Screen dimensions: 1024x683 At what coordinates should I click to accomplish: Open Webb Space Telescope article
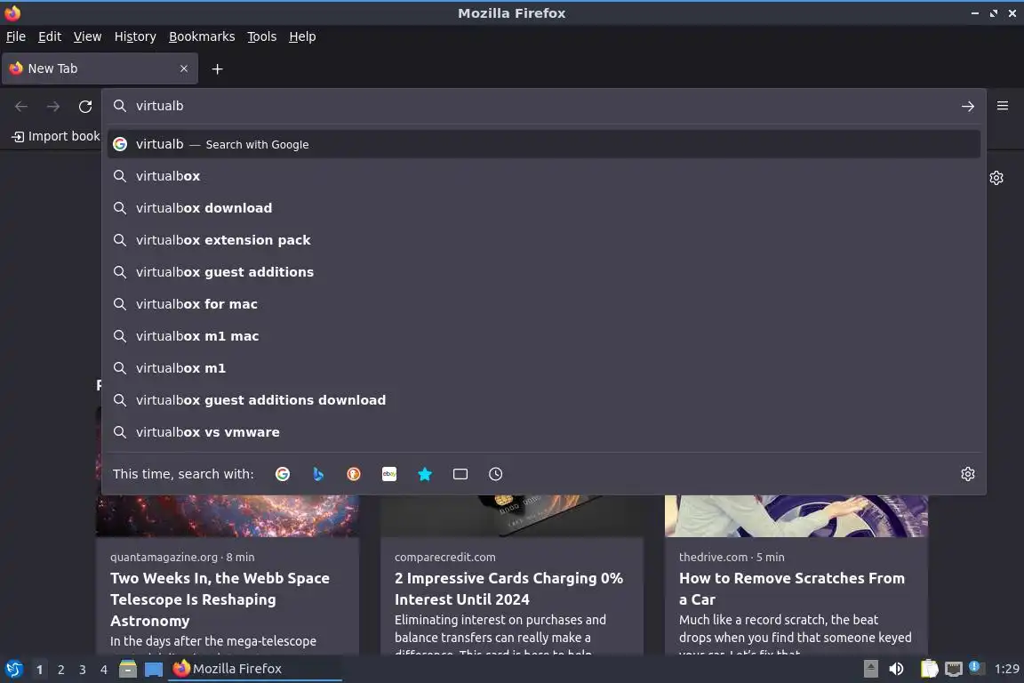[x=220, y=599]
